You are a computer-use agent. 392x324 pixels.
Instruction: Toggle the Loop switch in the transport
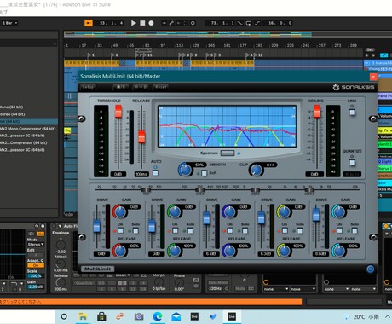(x=249, y=23)
